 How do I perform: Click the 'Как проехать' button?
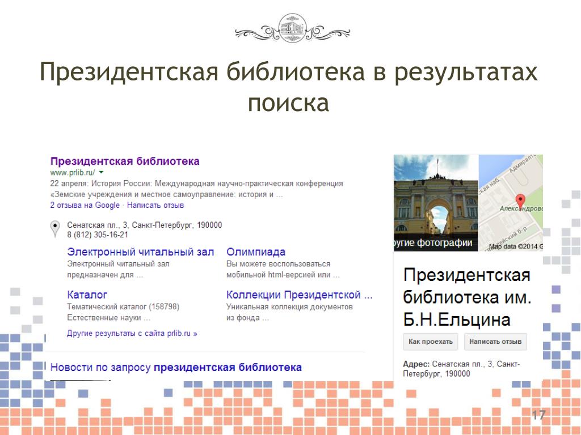click(431, 342)
